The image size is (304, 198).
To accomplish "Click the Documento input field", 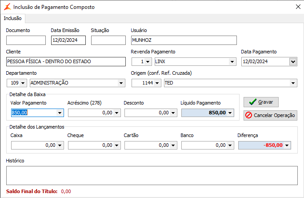I will coord(26,40).
